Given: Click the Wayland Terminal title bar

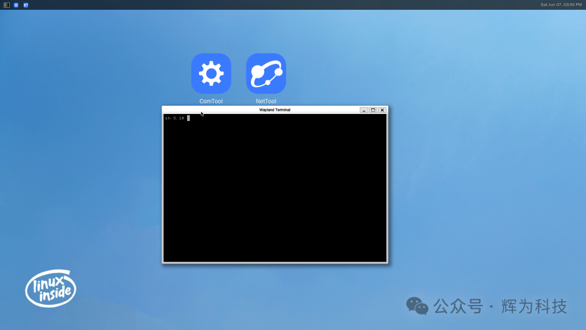Looking at the screenshot, I should pos(274,110).
